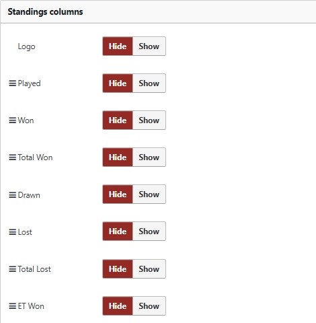
Task: Click the drag handle icon beside Lost
Action: pos(13,232)
